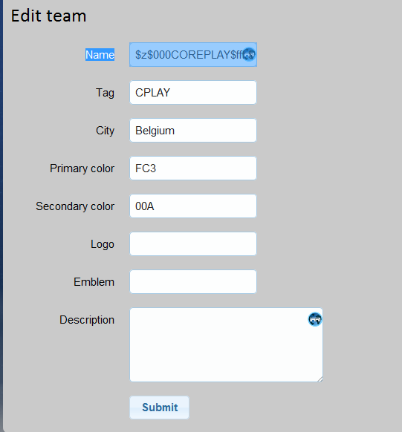Click the highlighted Name label
The height and width of the screenshot is (432, 402).
100,54
